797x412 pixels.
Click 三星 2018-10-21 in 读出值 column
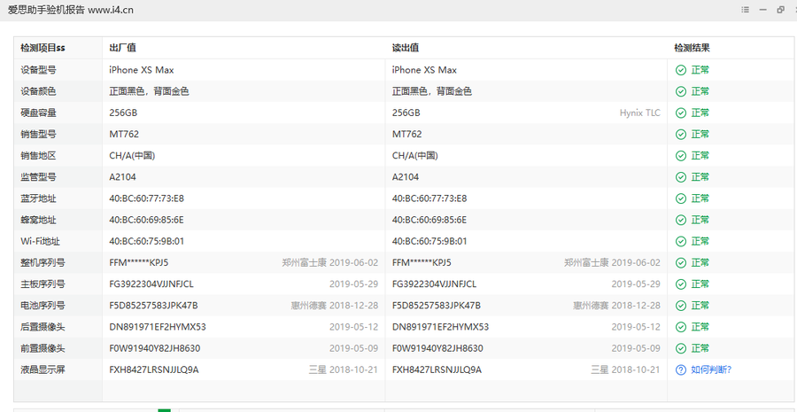coord(625,369)
